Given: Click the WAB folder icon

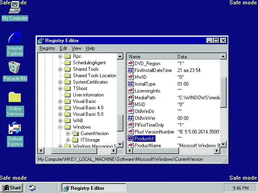Looking at the screenshot, I should [x=67, y=121].
